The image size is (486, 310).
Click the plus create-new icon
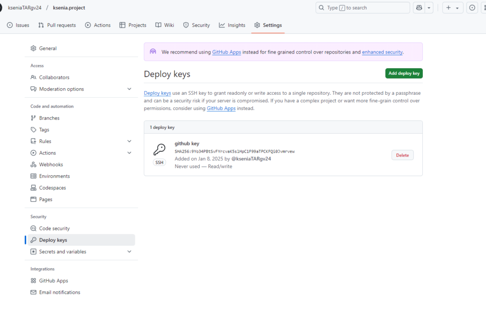449,8
